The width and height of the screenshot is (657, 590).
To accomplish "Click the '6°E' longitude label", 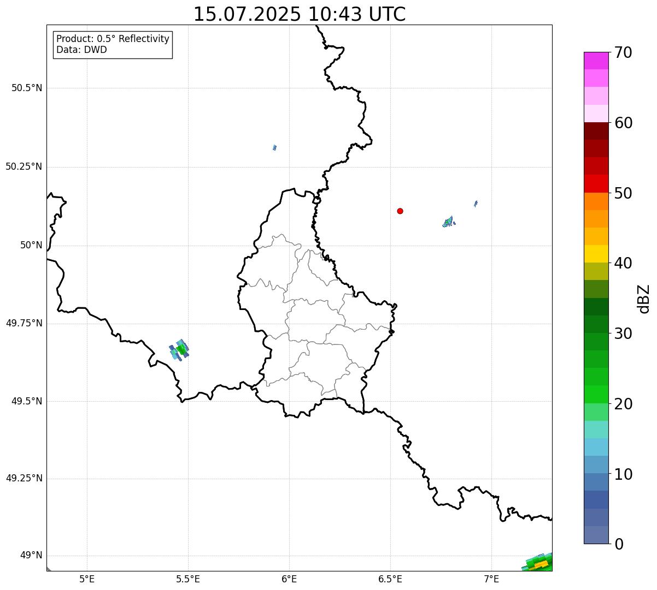I will pos(289,579).
